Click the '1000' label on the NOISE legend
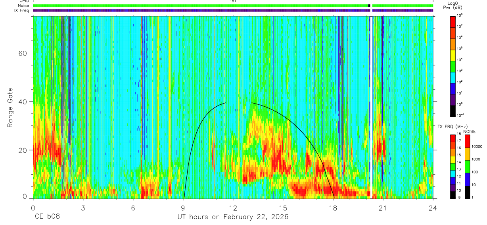The width and height of the screenshot is (487, 225). pos(476,159)
